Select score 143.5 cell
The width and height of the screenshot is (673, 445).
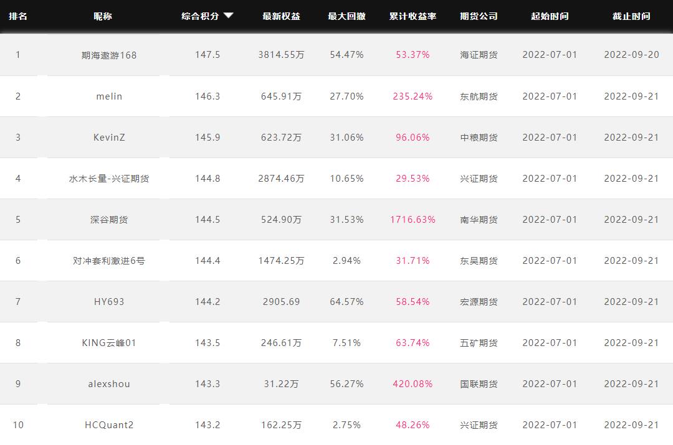click(208, 343)
